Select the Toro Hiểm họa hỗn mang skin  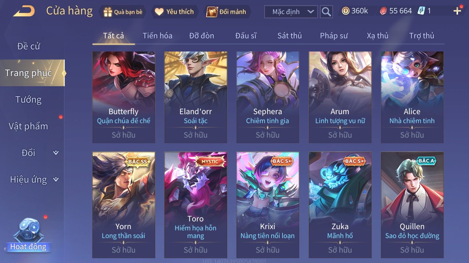[x=195, y=205]
